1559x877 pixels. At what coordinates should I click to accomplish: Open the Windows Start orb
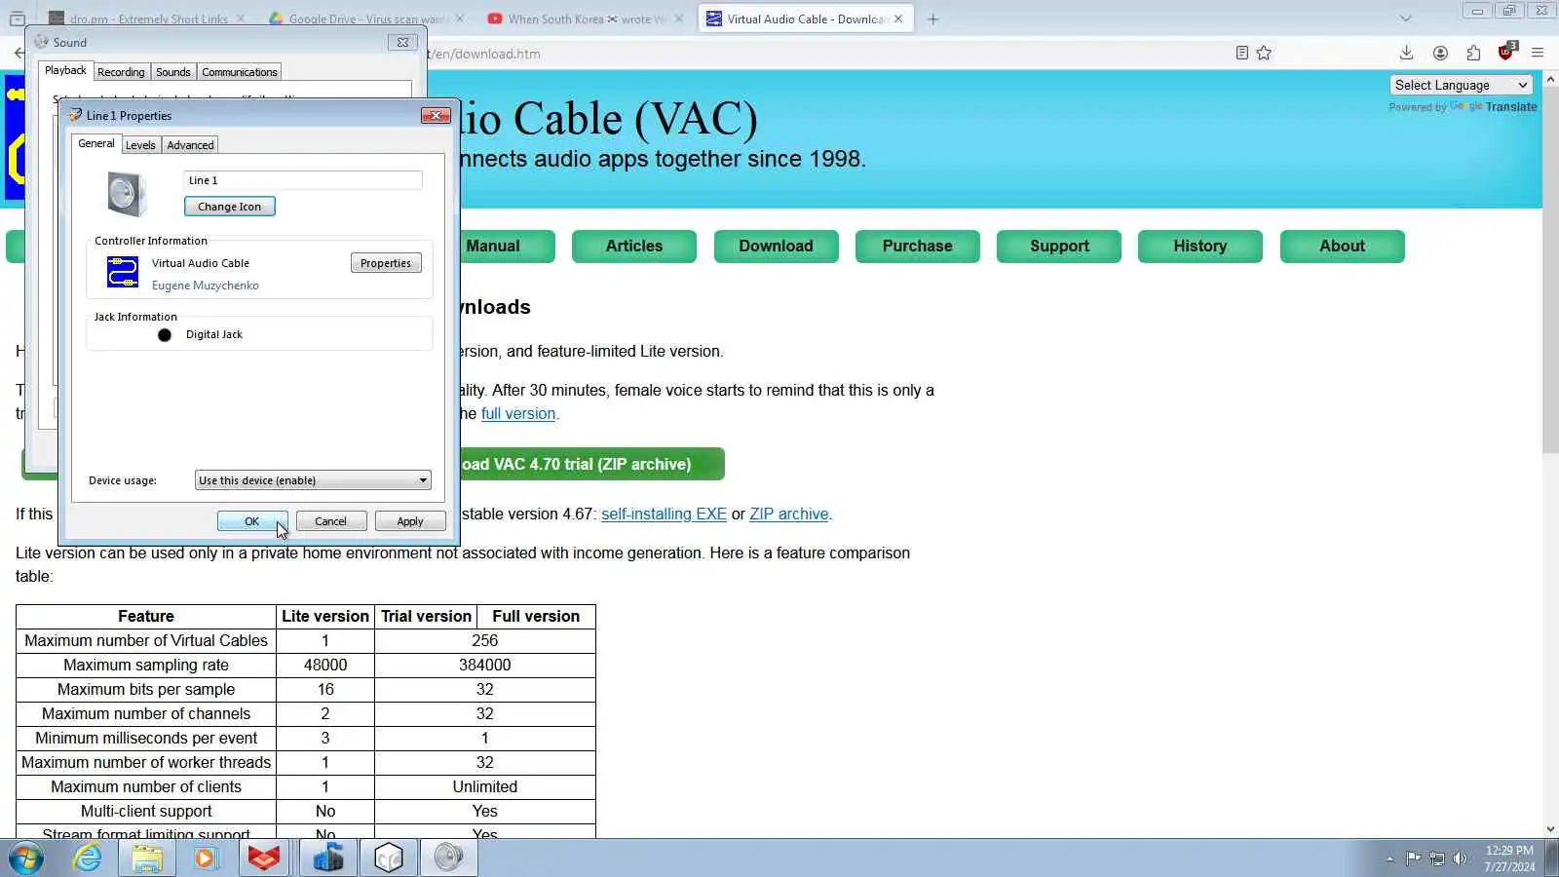click(x=26, y=858)
